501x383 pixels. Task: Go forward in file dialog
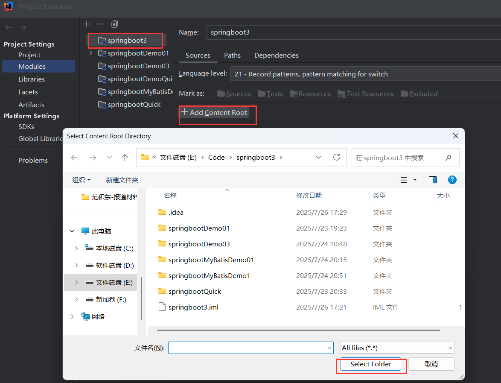93,158
